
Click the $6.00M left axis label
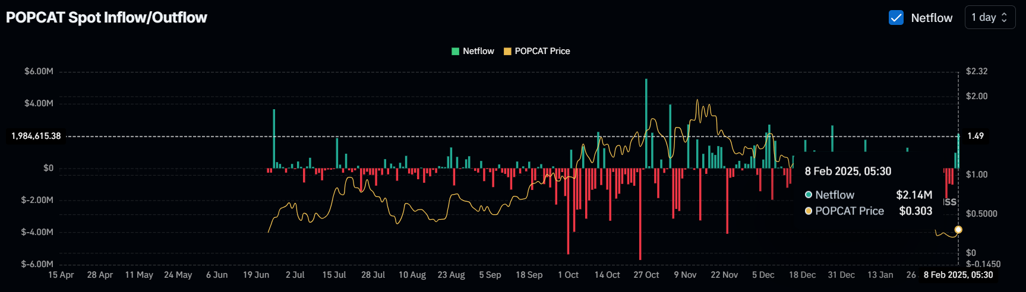(x=39, y=71)
